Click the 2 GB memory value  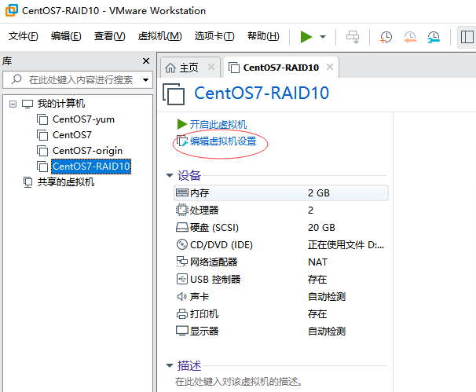pos(319,193)
